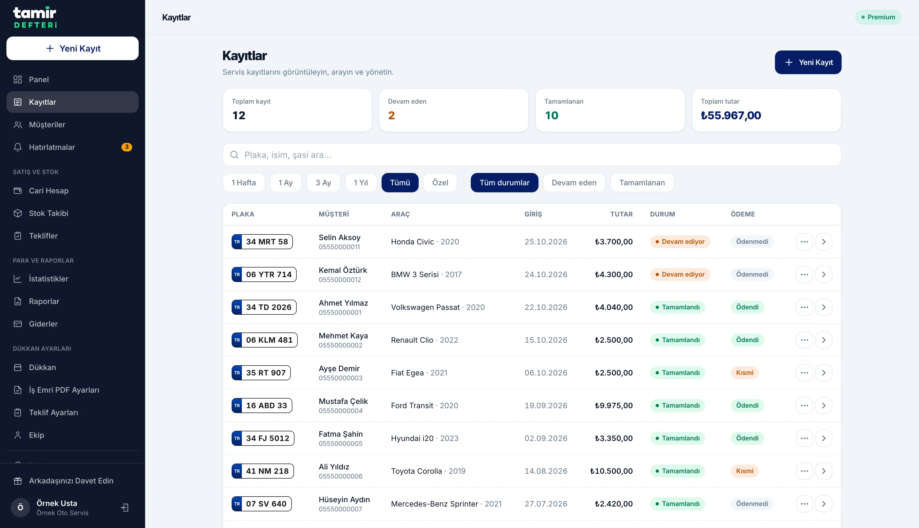Open more options for 34 TD 2026 row
Viewport: 919px width, 528px height.
click(x=804, y=307)
